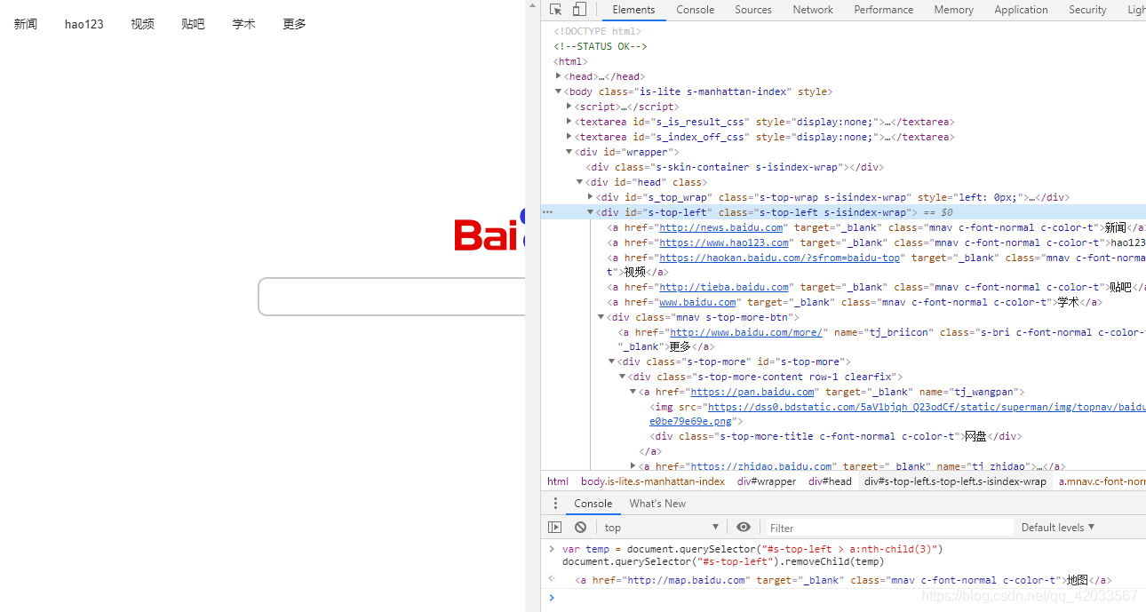The image size is (1146, 612).
Task: Select the div#head breadcrumb
Action: (x=830, y=481)
